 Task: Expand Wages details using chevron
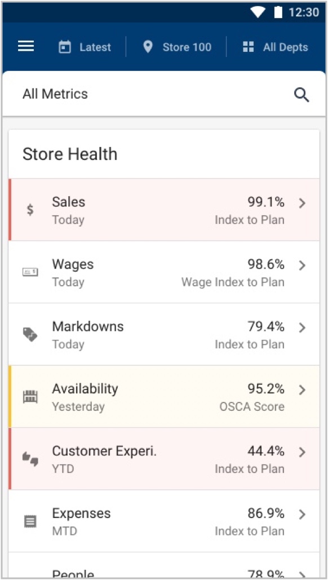[x=302, y=265]
